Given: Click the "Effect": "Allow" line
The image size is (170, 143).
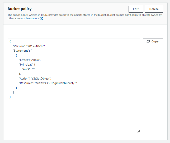Looking at the screenshot, I should [30, 60].
